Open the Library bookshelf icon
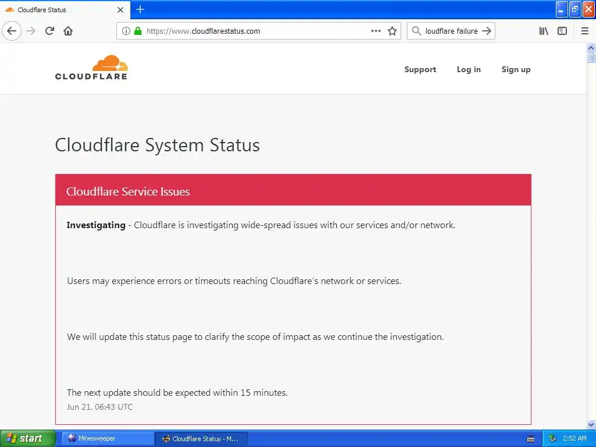Screen dimensions: 596x447 tap(544, 31)
